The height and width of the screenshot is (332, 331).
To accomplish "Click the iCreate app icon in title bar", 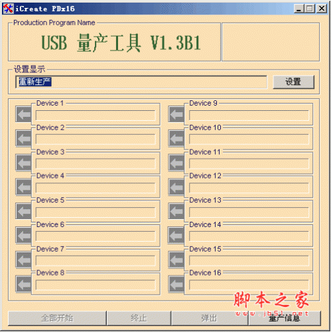I will (8, 9).
